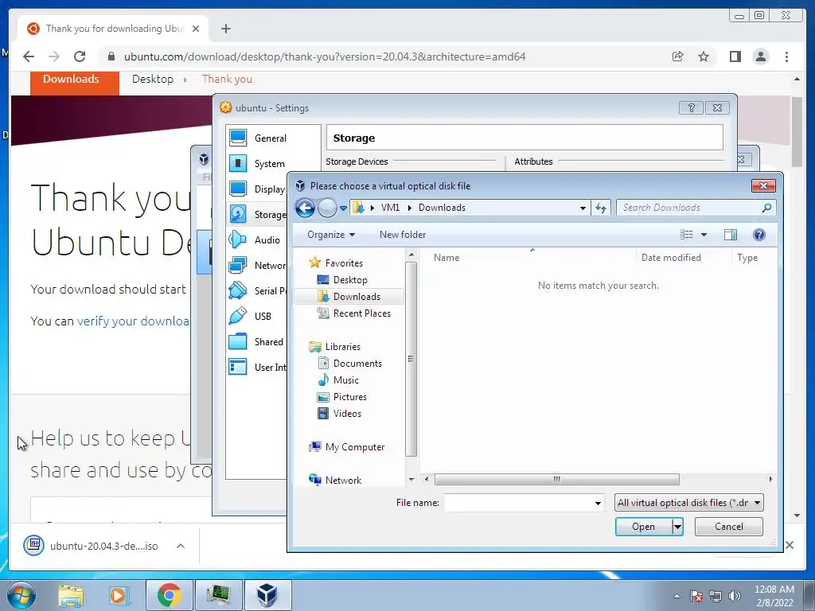Open Serial Ports settings category

(x=257, y=291)
